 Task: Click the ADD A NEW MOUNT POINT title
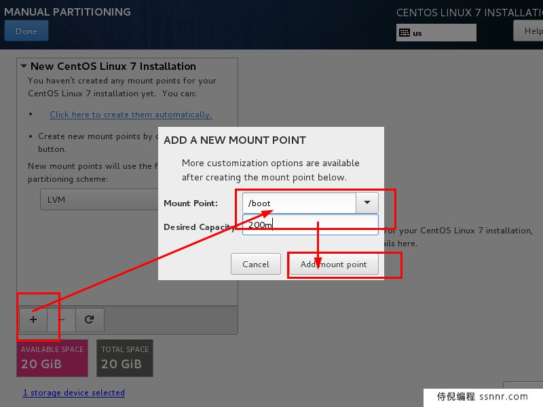235,140
